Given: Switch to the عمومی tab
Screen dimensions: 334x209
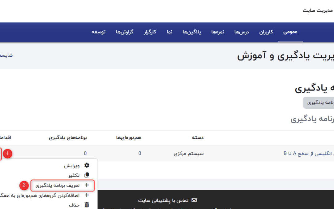Looking at the screenshot, I should click(x=290, y=32).
